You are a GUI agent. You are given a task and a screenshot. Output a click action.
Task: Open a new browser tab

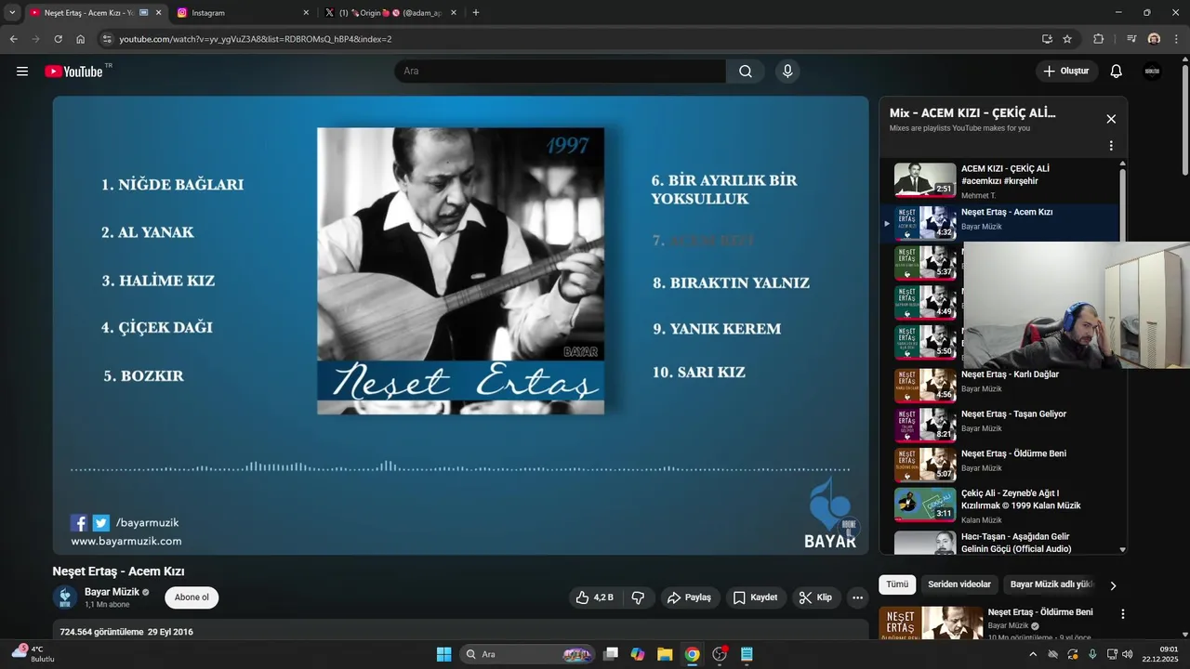tap(476, 13)
